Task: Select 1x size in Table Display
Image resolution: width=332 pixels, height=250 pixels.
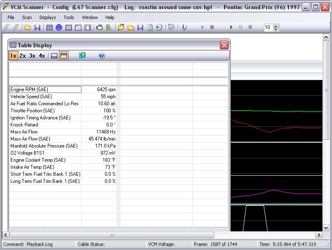Action: point(13,56)
